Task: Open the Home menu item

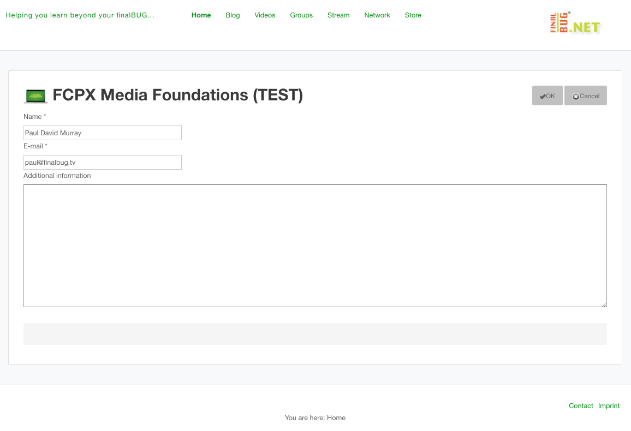Action: click(x=201, y=15)
